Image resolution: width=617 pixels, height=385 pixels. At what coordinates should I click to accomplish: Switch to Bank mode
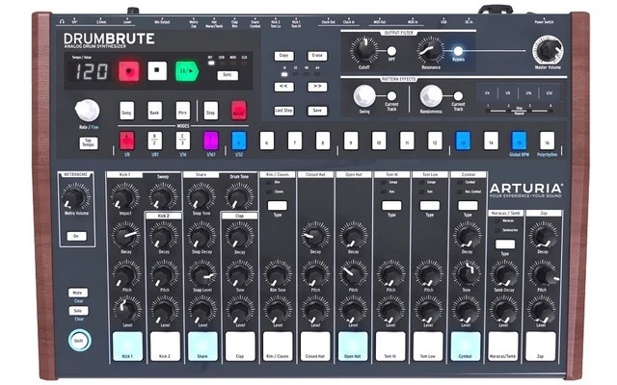[154, 112]
